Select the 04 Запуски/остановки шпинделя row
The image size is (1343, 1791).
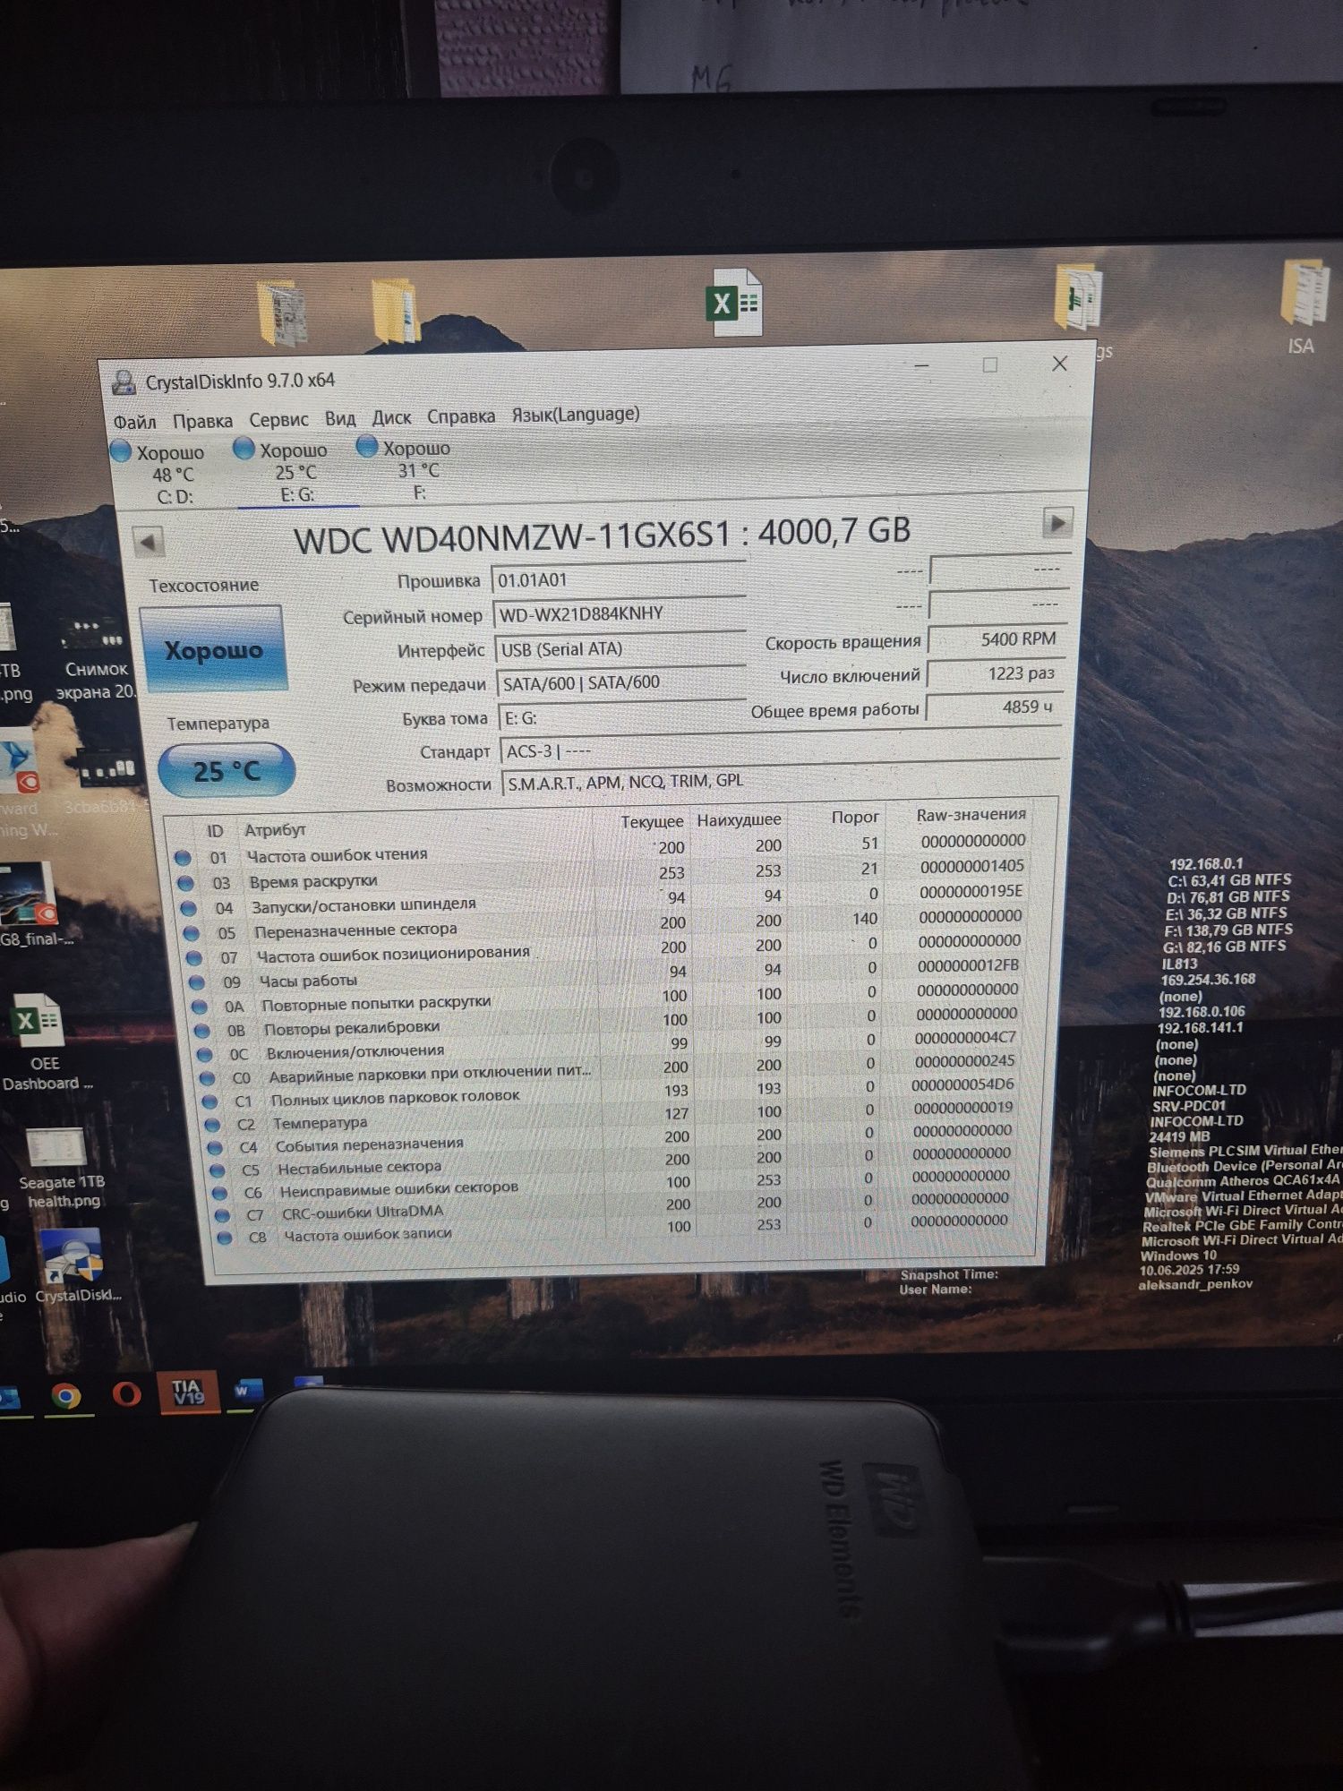point(602,900)
